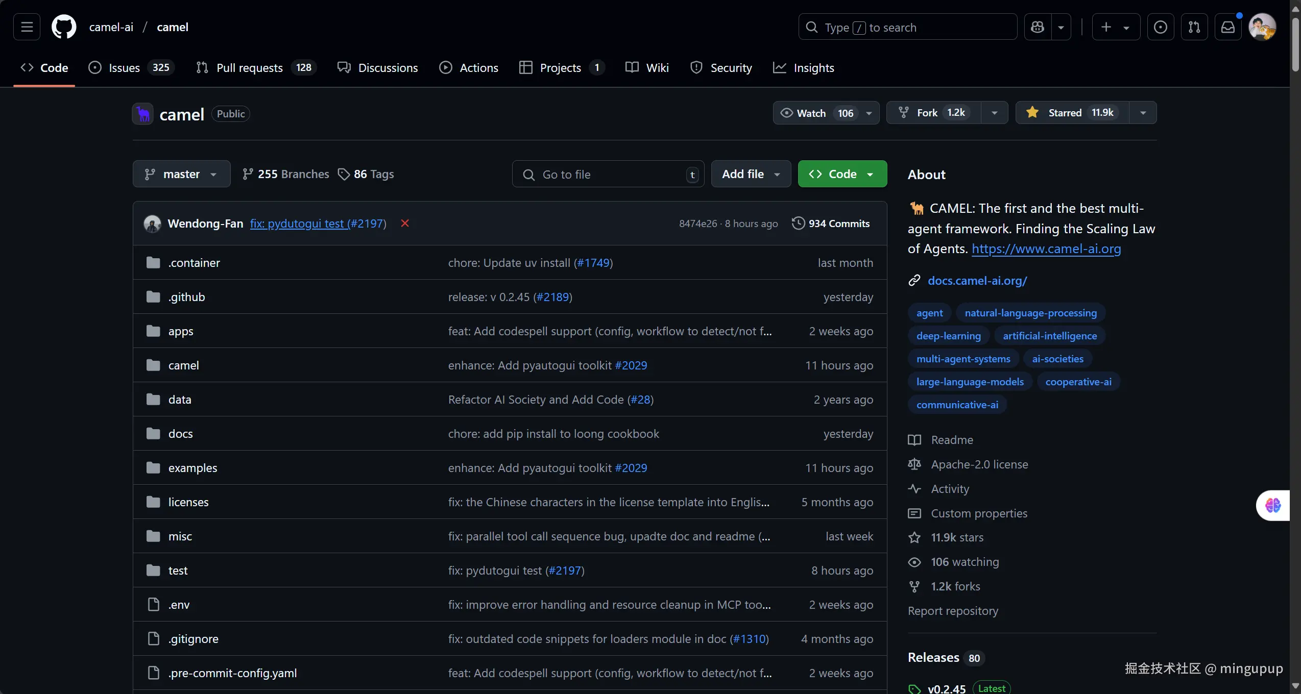Open the notifications inbox icon
The image size is (1301, 694).
point(1228,27)
